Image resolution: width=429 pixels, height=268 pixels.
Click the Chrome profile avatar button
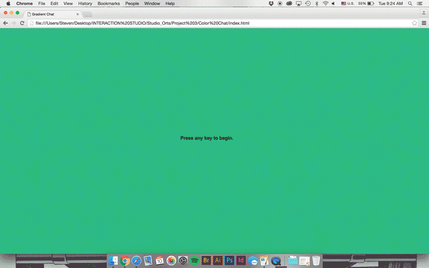424,13
